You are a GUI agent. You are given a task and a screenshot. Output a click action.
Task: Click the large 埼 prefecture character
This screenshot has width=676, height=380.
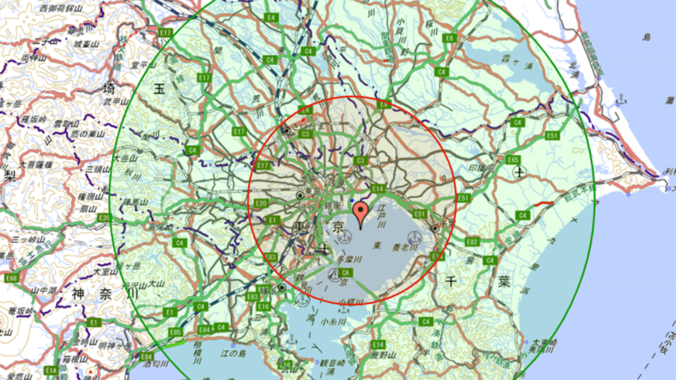click(x=108, y=89)
